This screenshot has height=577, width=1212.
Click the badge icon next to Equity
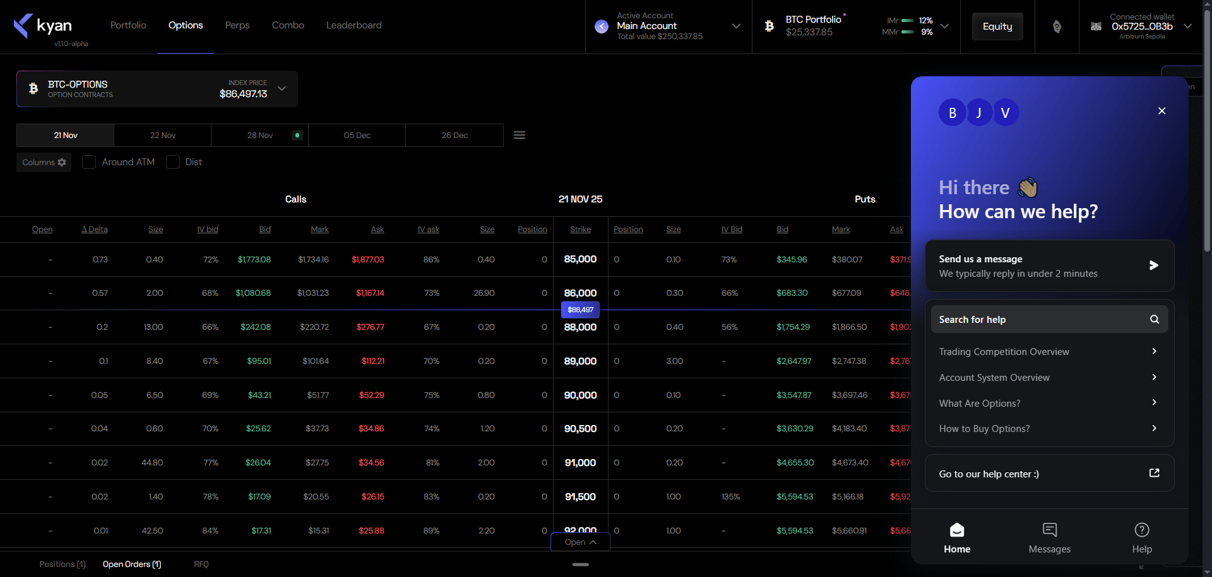[1057, 26]
